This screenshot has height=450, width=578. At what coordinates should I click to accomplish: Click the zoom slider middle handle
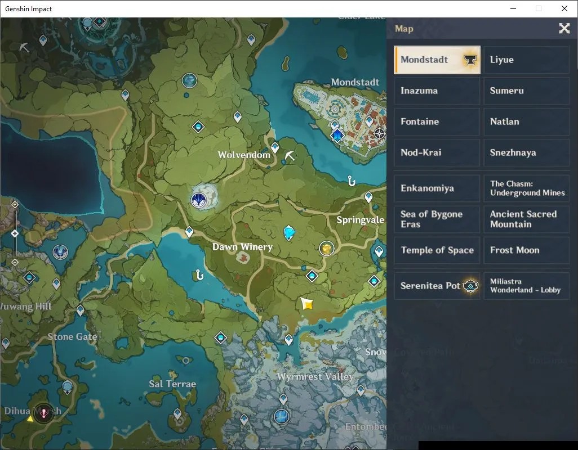coord(15,233)
